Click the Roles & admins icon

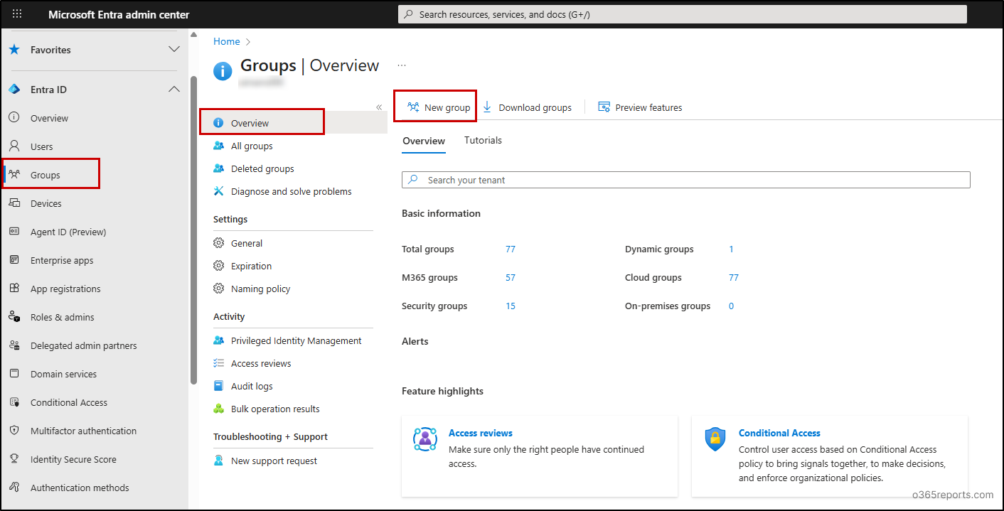pos(14,317)
